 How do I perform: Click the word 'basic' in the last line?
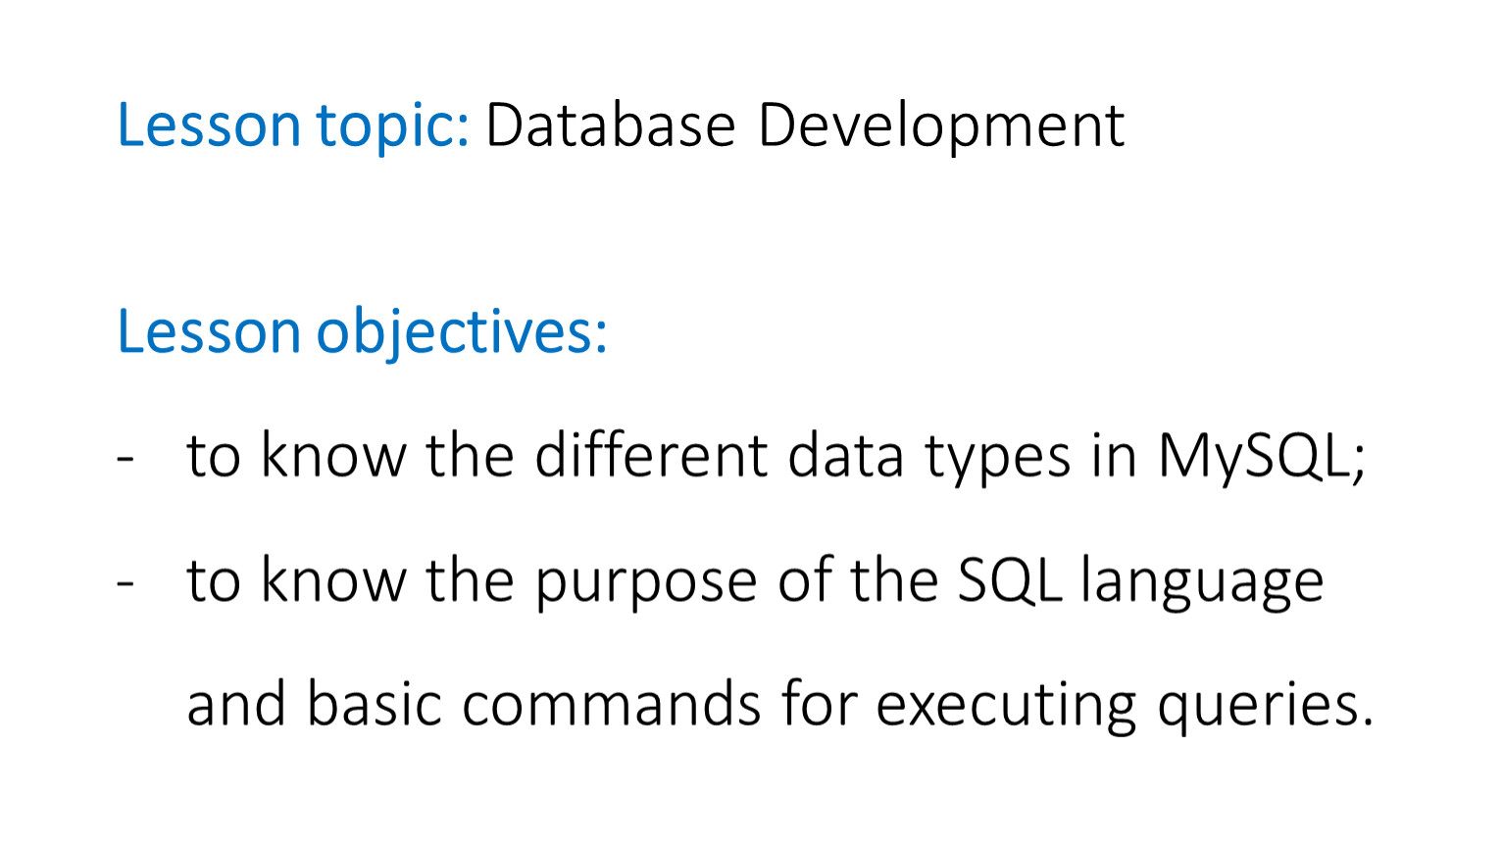coord(374,704)
